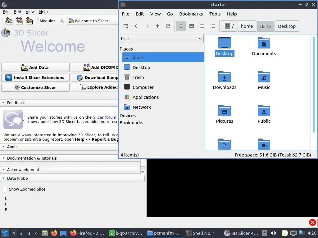Open the Slicer forum link
This screenshot has height=238, width=318.
pyautogui.click(x=105, y=117)
